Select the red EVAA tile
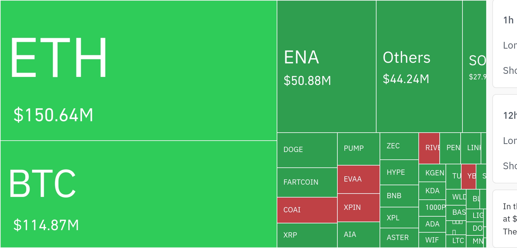Image resolution: width=517 pixels, height=248 pixels. [358, 179]
